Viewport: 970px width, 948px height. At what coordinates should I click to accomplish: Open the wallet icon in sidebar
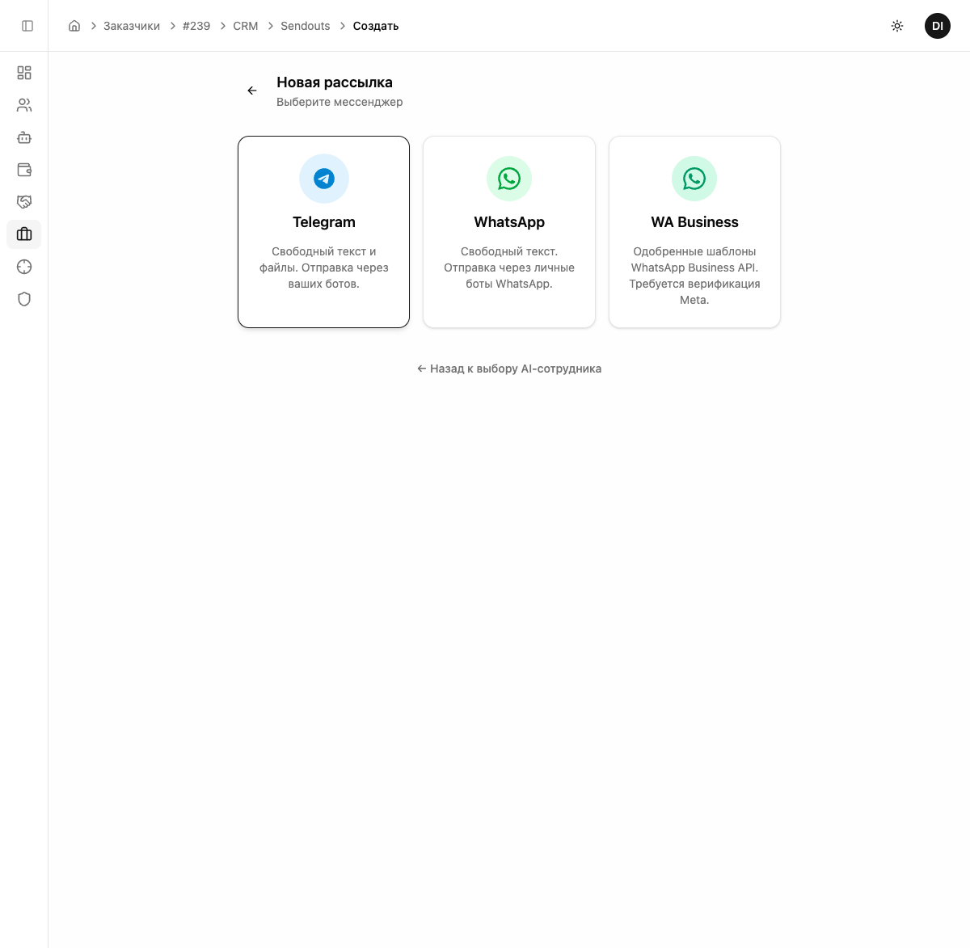(24, 170)
